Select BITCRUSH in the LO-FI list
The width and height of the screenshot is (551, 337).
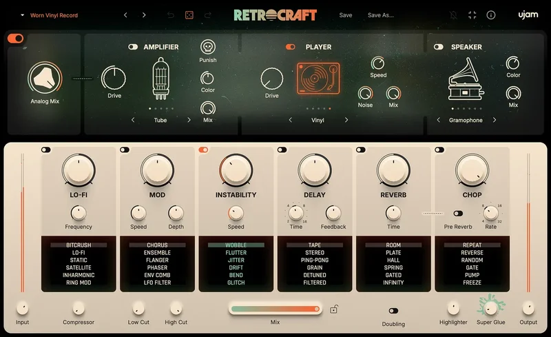coord(79,245)
